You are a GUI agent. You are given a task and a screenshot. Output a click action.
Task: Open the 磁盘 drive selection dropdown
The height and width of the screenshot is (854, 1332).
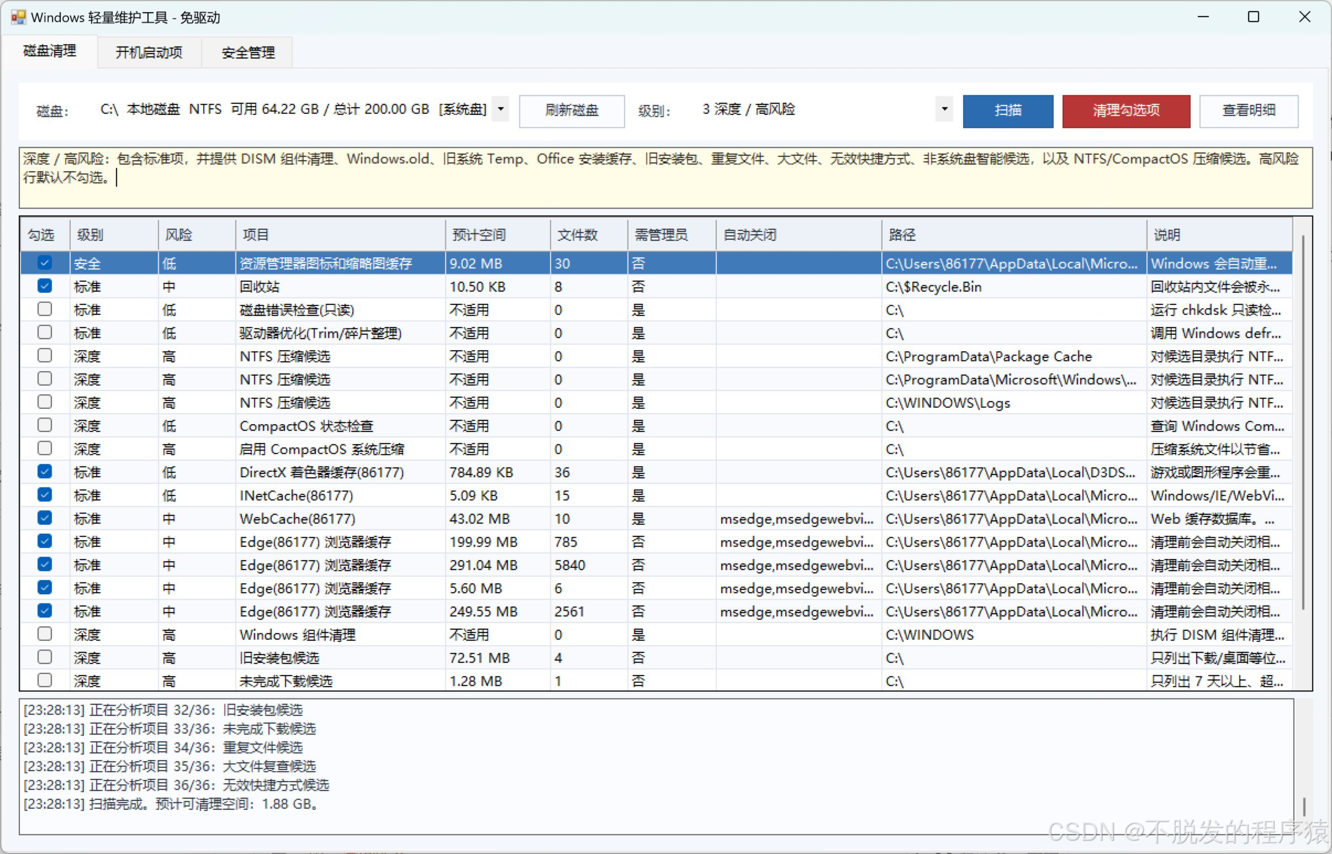click(x=500, y=109)
